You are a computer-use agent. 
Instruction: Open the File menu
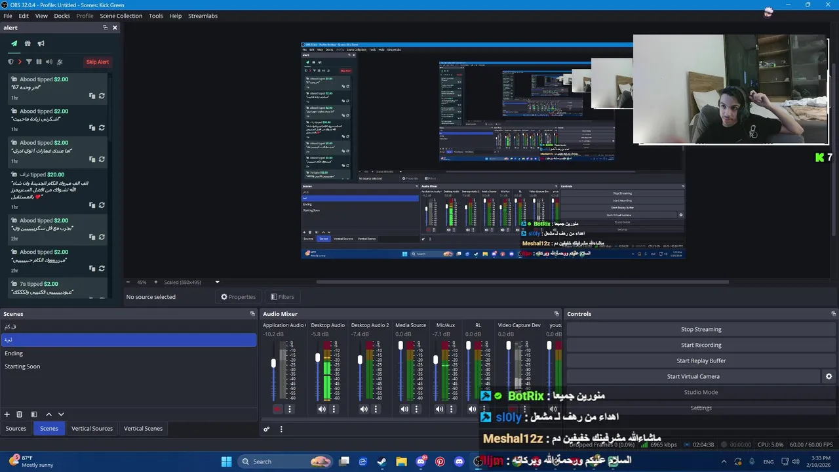pyautogui.click(x=8, y=16)
